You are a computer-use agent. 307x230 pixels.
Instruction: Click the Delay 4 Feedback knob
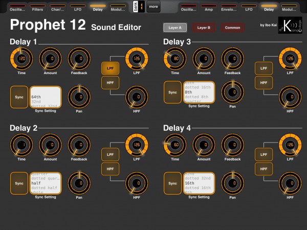[233, 145]
